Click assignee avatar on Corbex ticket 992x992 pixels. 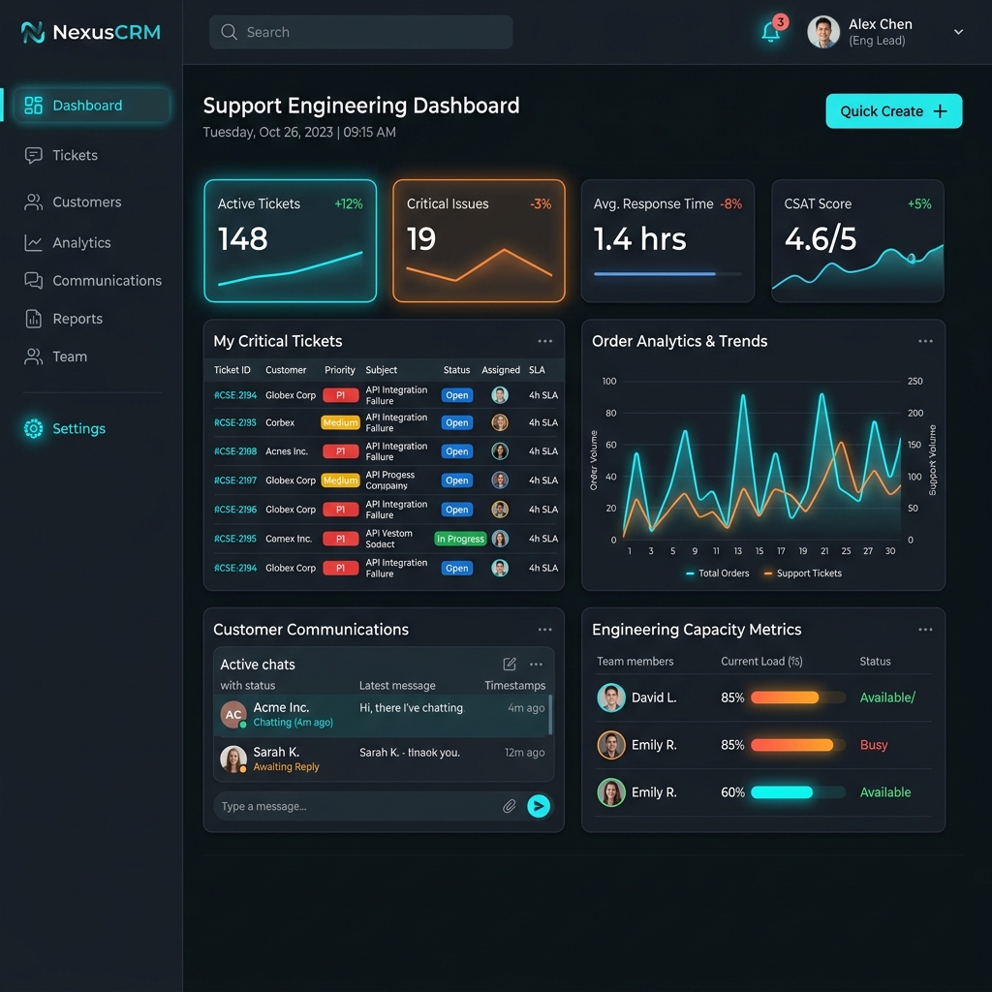500,422
